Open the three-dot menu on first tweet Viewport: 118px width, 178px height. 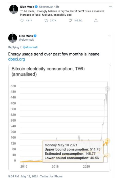click(x=111, y=7)
